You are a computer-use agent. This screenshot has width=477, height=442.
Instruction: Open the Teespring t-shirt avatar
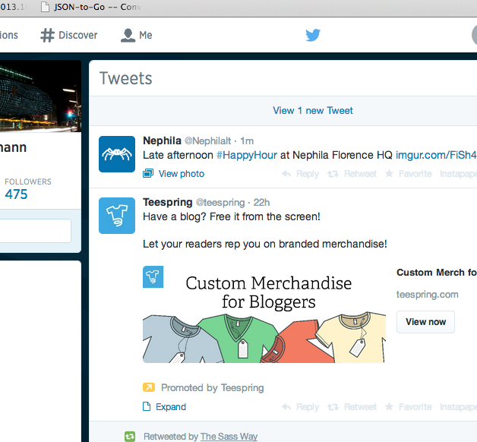(x=117, y=216)
